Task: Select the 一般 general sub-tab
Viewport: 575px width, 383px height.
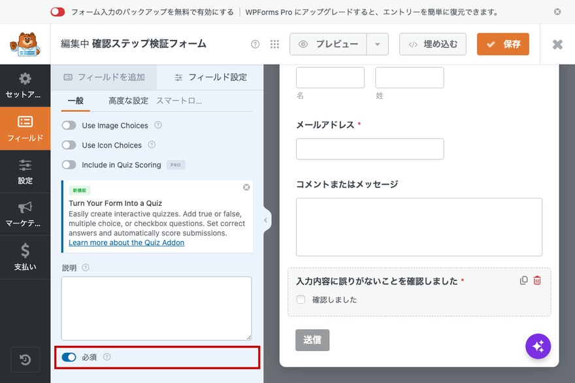Action: (x=76, y=101)
